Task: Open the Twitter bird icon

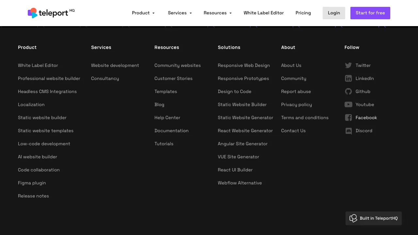Action: (x=348, y=65)
